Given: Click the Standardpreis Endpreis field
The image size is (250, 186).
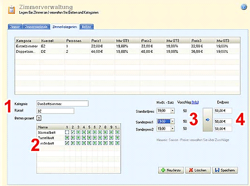Looking at the screenshot, I should coord(223,111).
